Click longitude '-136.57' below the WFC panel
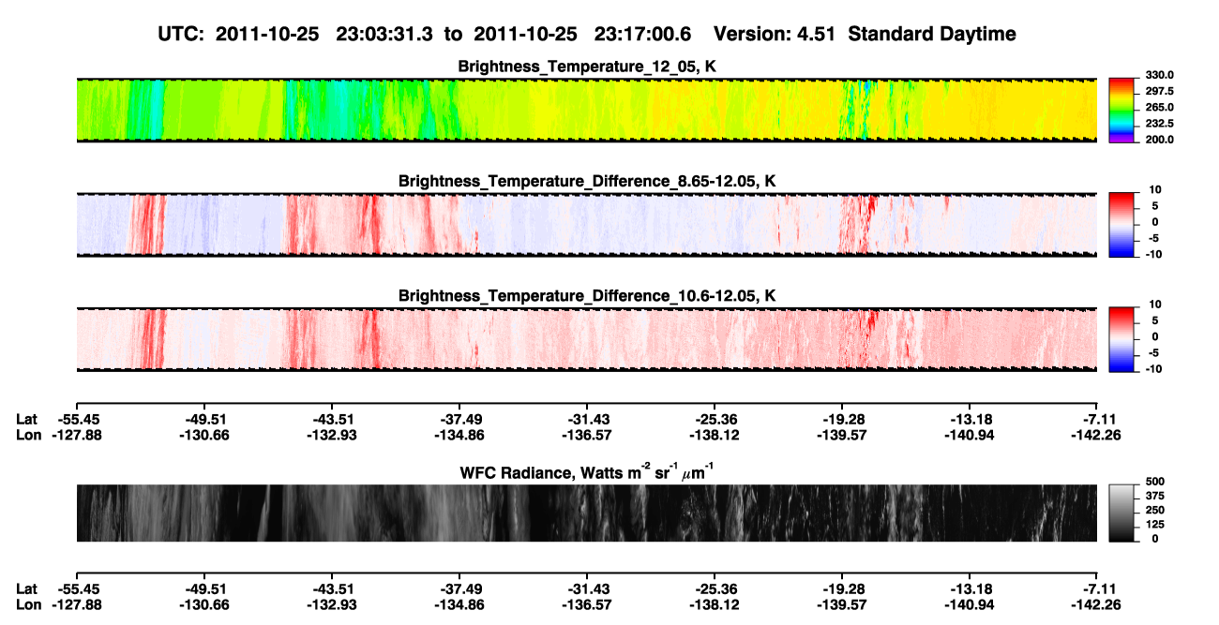The width and height of the screenshot is (1219, 625). (587, 604)
